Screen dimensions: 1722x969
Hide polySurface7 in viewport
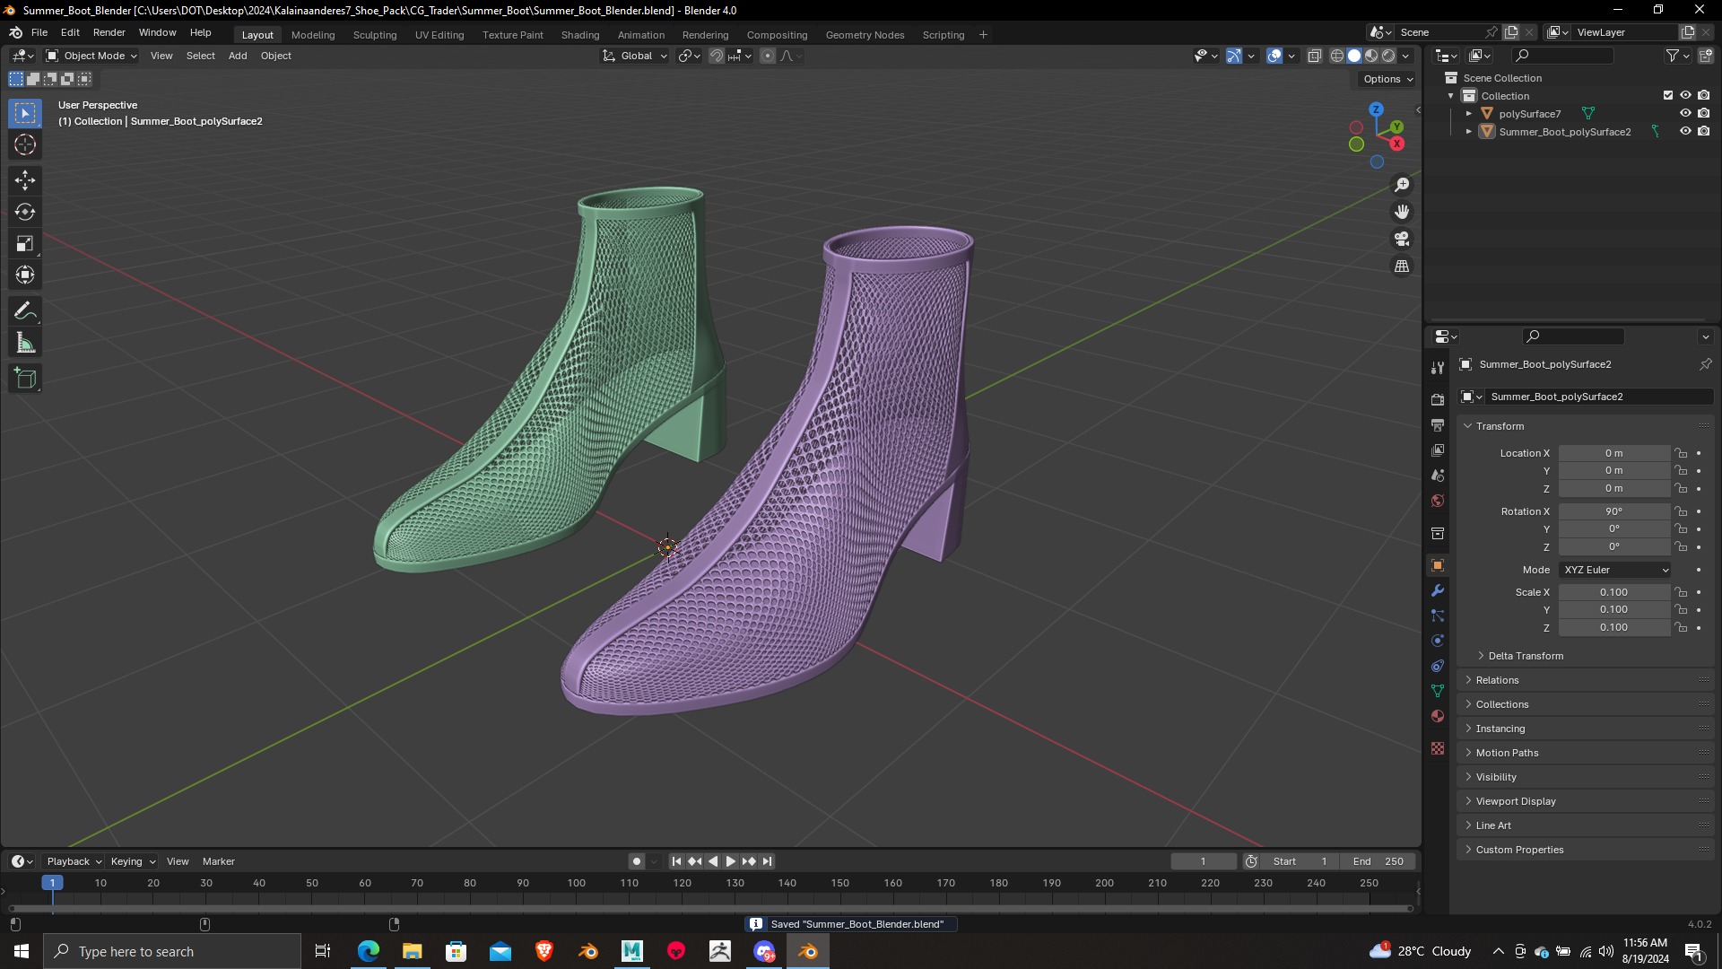click(1685, 113)
